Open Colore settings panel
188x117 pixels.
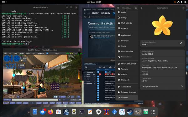click(127, 75)
